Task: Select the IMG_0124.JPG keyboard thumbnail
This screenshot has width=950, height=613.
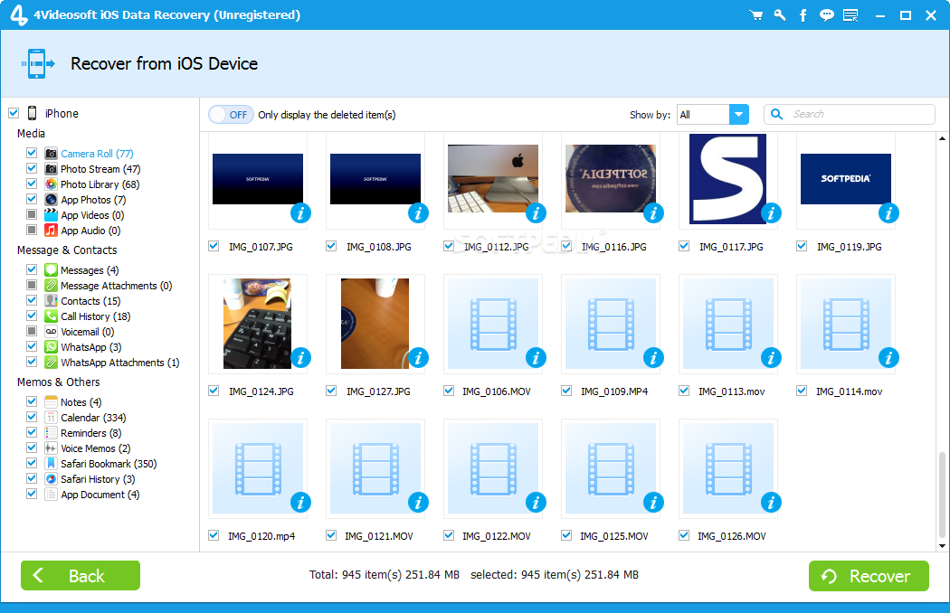Action: coord(258,324)
